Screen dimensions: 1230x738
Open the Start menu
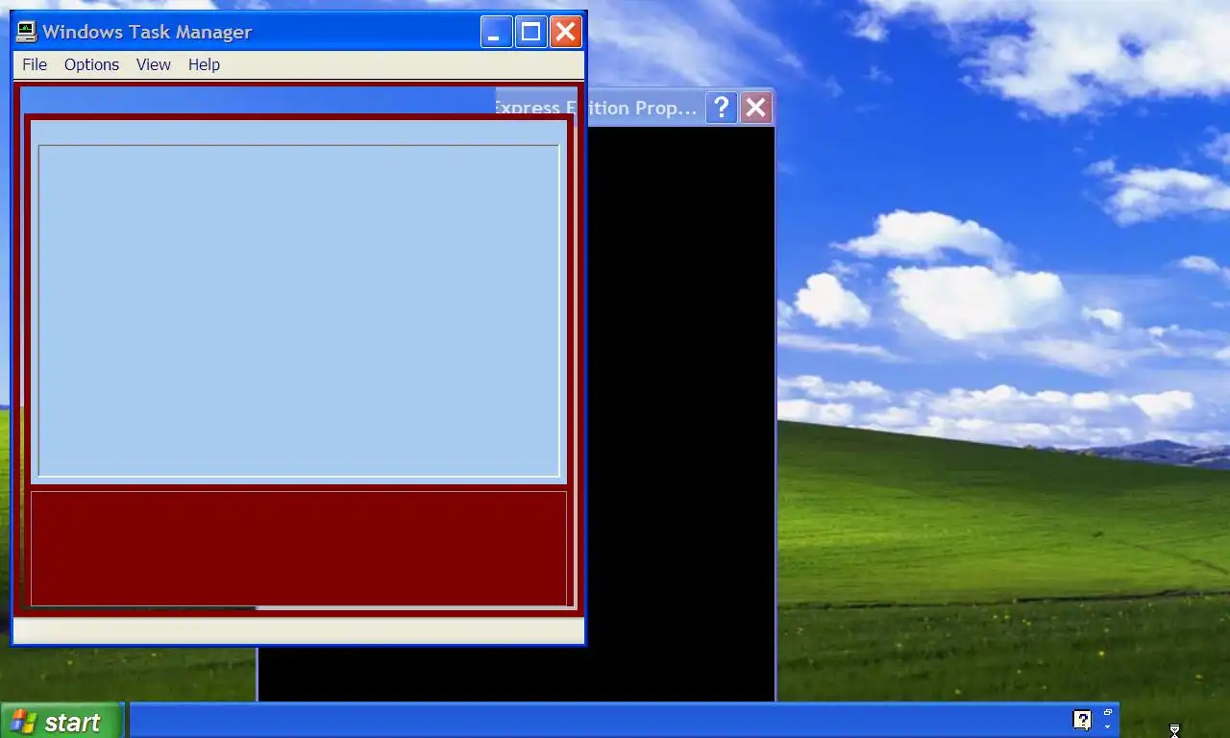pyautogui.click(x=61, y=722)
